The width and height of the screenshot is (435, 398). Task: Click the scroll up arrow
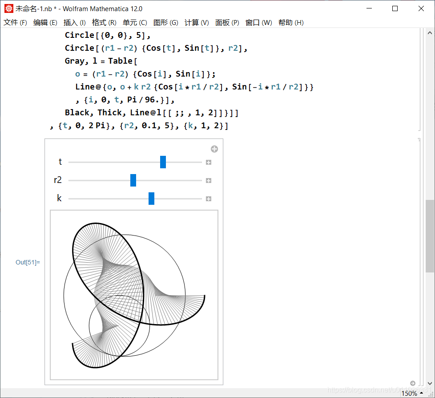click(x=430, y=33)
